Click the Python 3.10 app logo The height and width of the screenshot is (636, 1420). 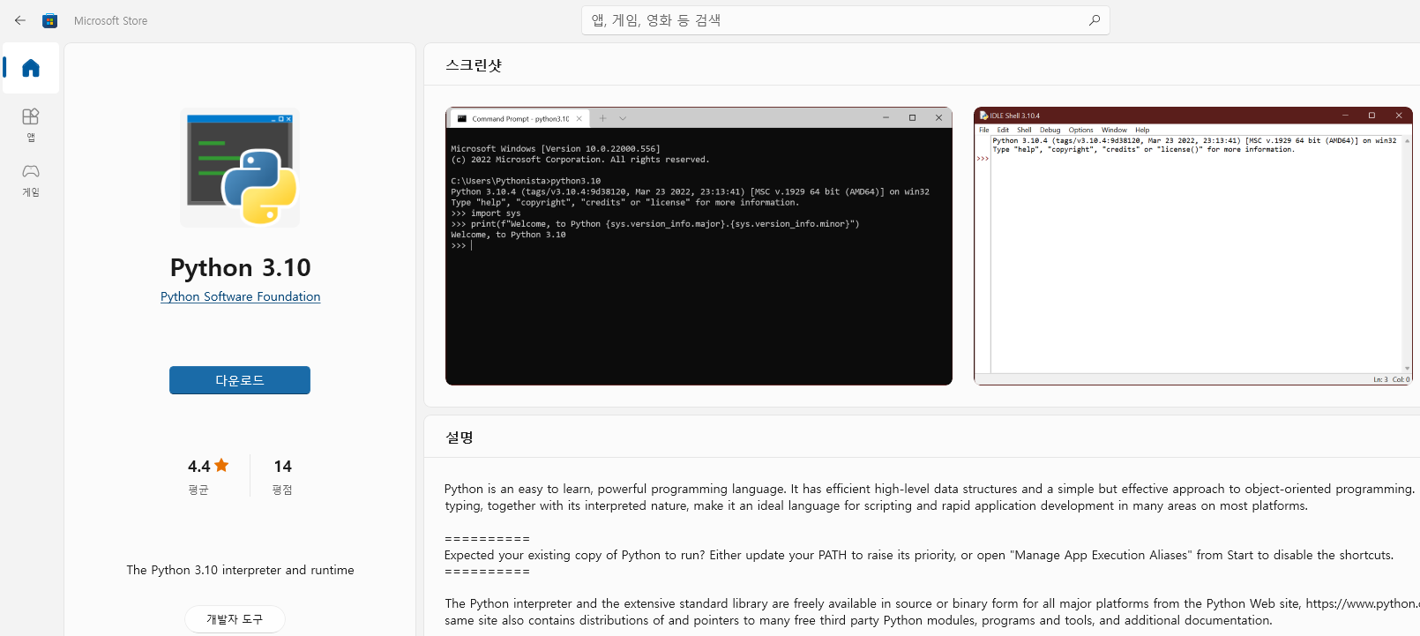click(240, 168)
